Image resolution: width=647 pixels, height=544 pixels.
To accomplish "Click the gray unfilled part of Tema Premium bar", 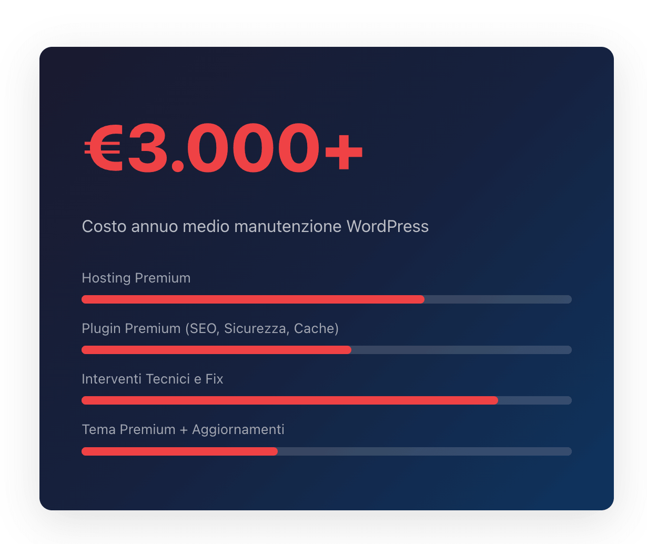I will coord(424,451).
